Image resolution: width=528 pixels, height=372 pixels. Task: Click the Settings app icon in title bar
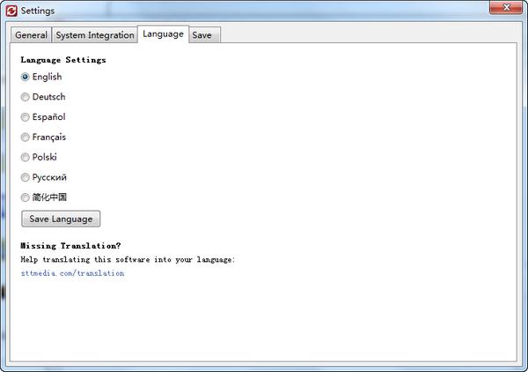click(x=11, y=11)
